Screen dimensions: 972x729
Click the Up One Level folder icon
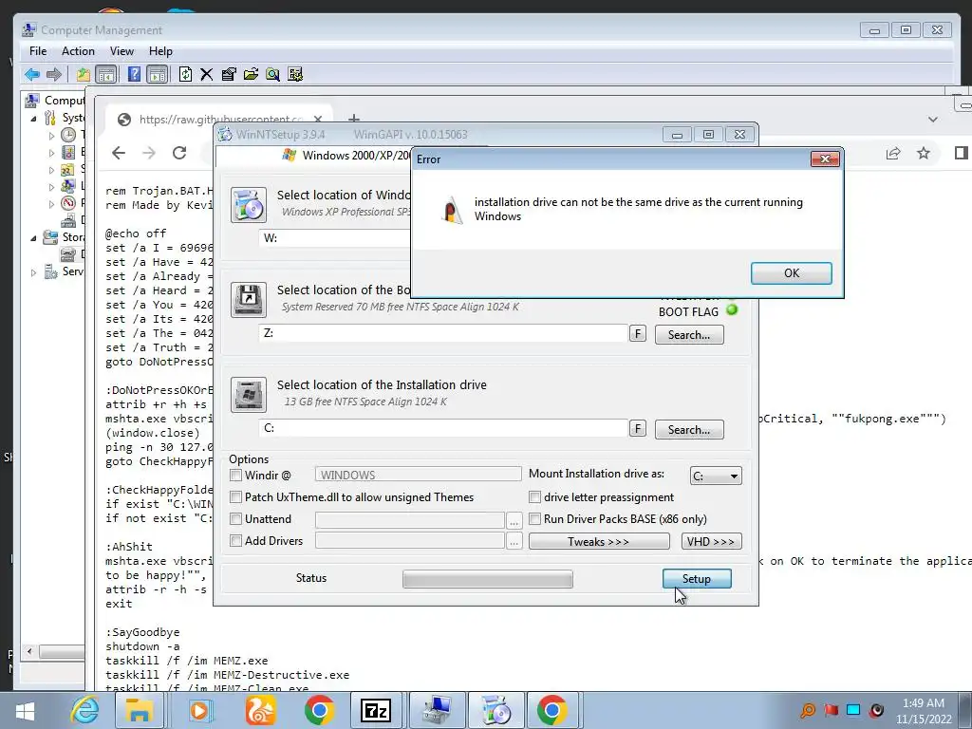click(x=84, y=74)
